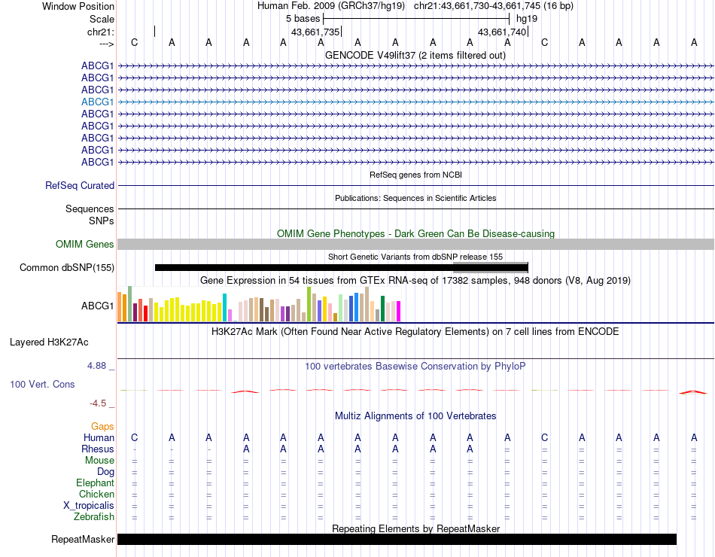The width and height of the screenshot is (715, 557).
Task: Open 100 vertebrates Basewise Conservation by PhyloP title
Action: [x=415, y=367]
